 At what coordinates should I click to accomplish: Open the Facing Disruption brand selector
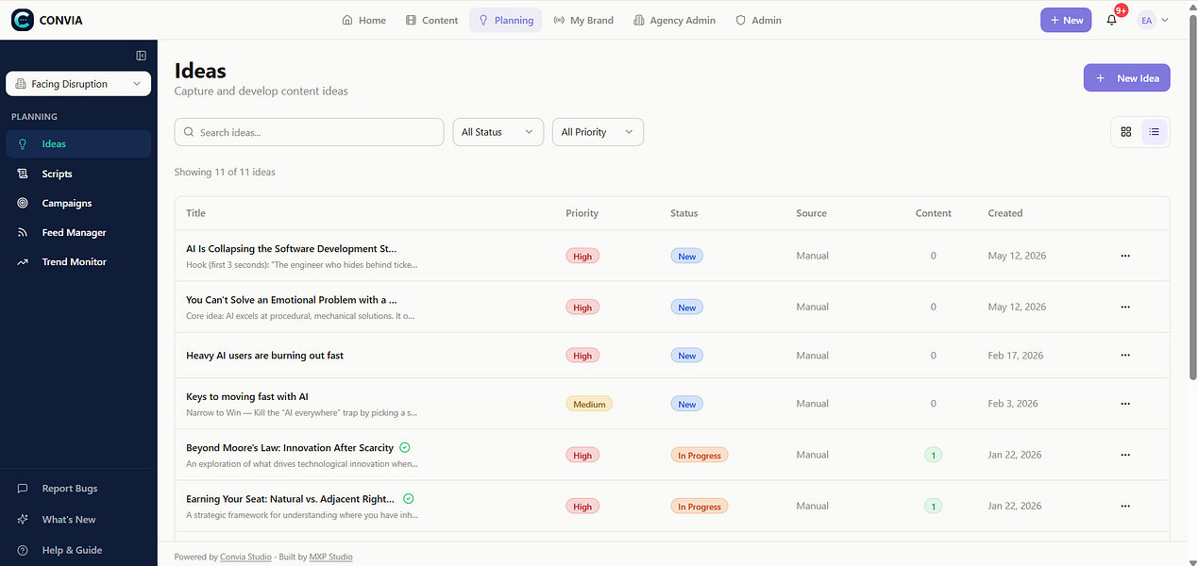click(78, 84)
